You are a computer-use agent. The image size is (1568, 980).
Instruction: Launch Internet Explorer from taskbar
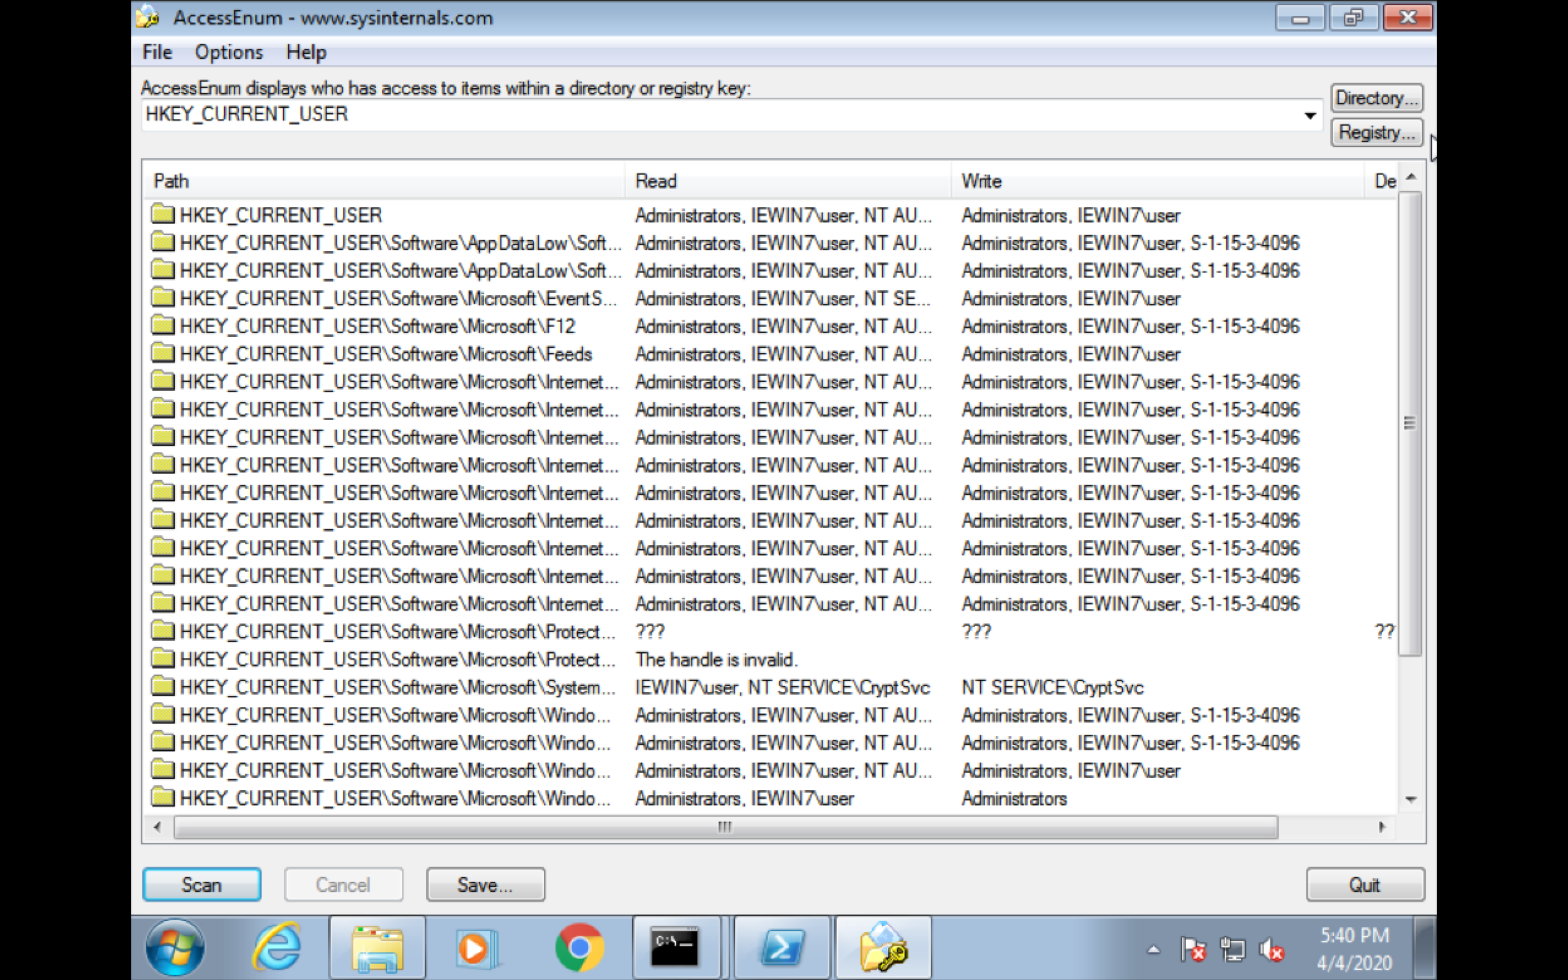(277, 947)
